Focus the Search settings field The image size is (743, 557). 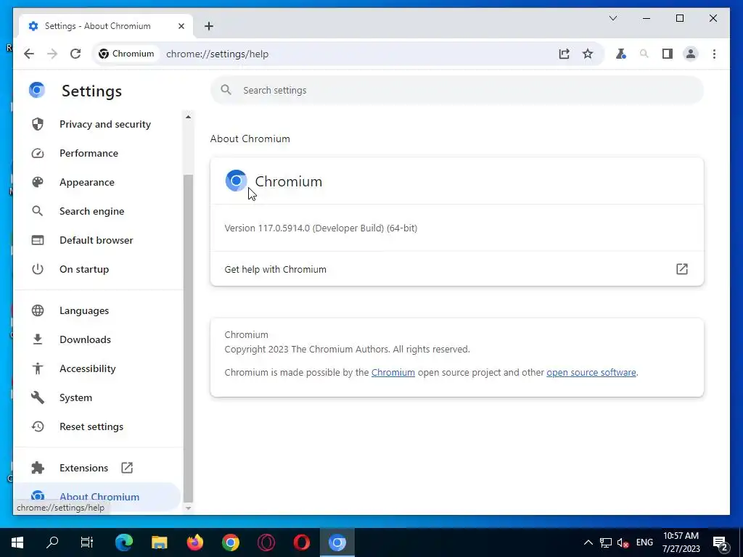(x=457, y=90)
